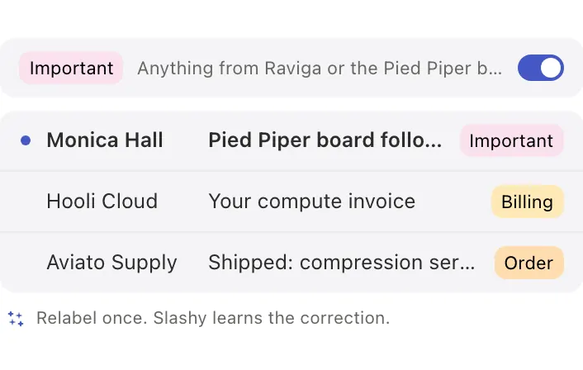Viewport: 583px width, 370px height.
Task: Click the white knob of the toggle switch
Action: click(x=551, y=68)
